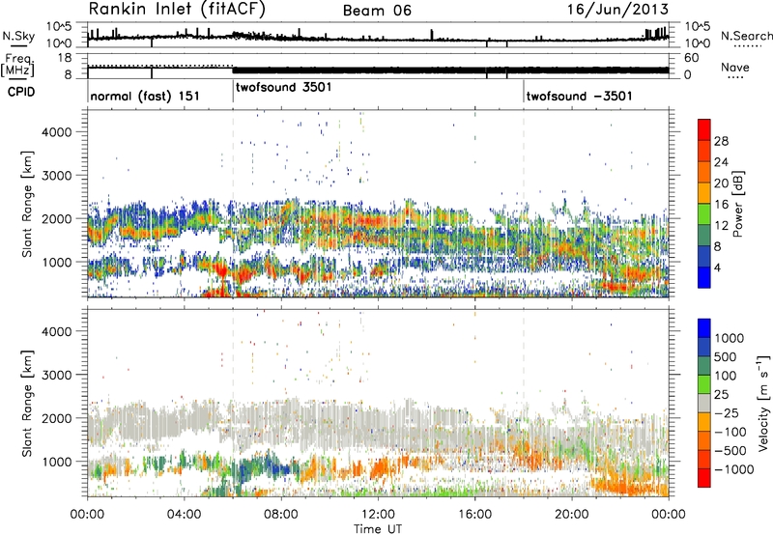Click the '16:00' time axis tick label
Viewport: 773px width, 535px height.
click(x=474, y=515)
